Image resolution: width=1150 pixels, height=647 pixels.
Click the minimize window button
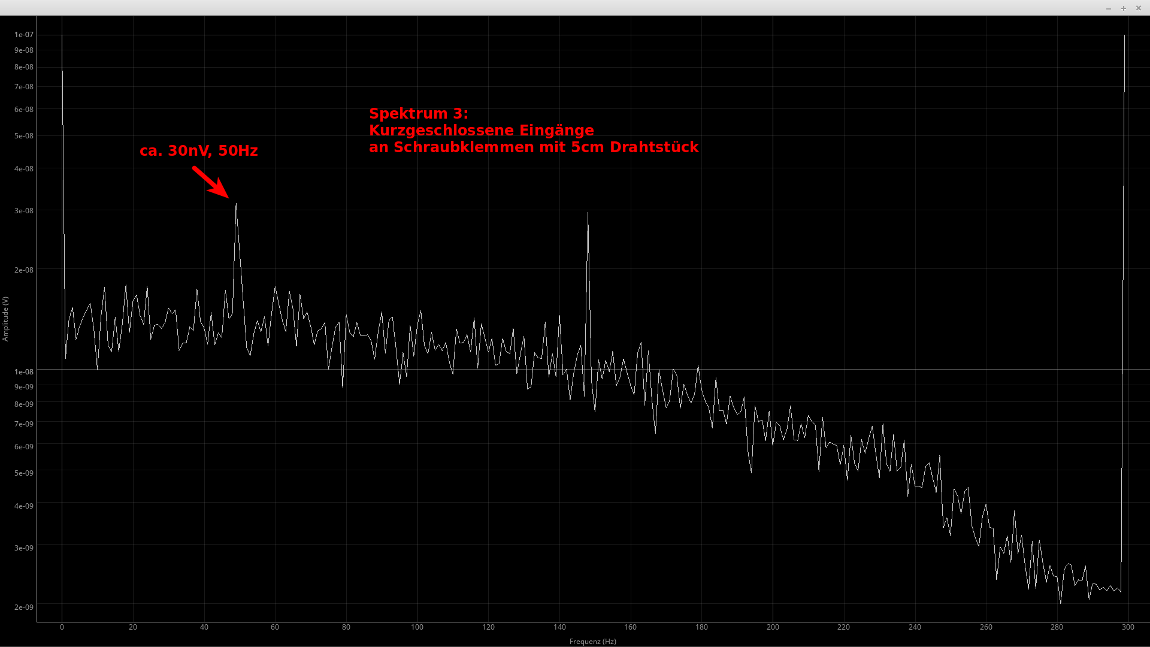(x=1109, y=8)
